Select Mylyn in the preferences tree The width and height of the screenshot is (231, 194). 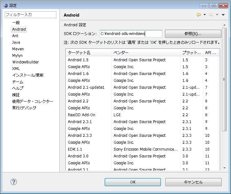(x=17, y=55)
